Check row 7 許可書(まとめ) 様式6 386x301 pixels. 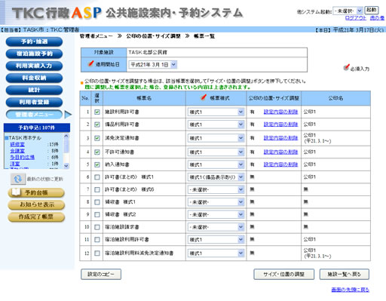pos(97,189)
